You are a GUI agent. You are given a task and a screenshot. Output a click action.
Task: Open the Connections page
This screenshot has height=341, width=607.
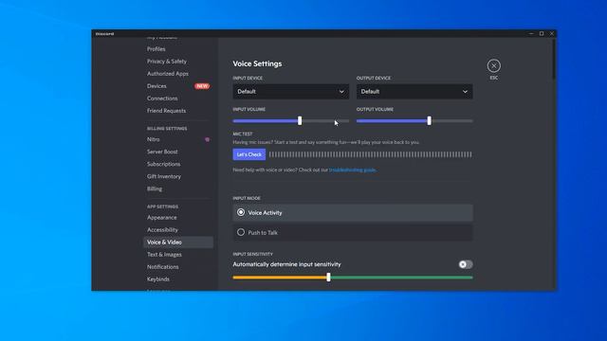tap(162, 99)
